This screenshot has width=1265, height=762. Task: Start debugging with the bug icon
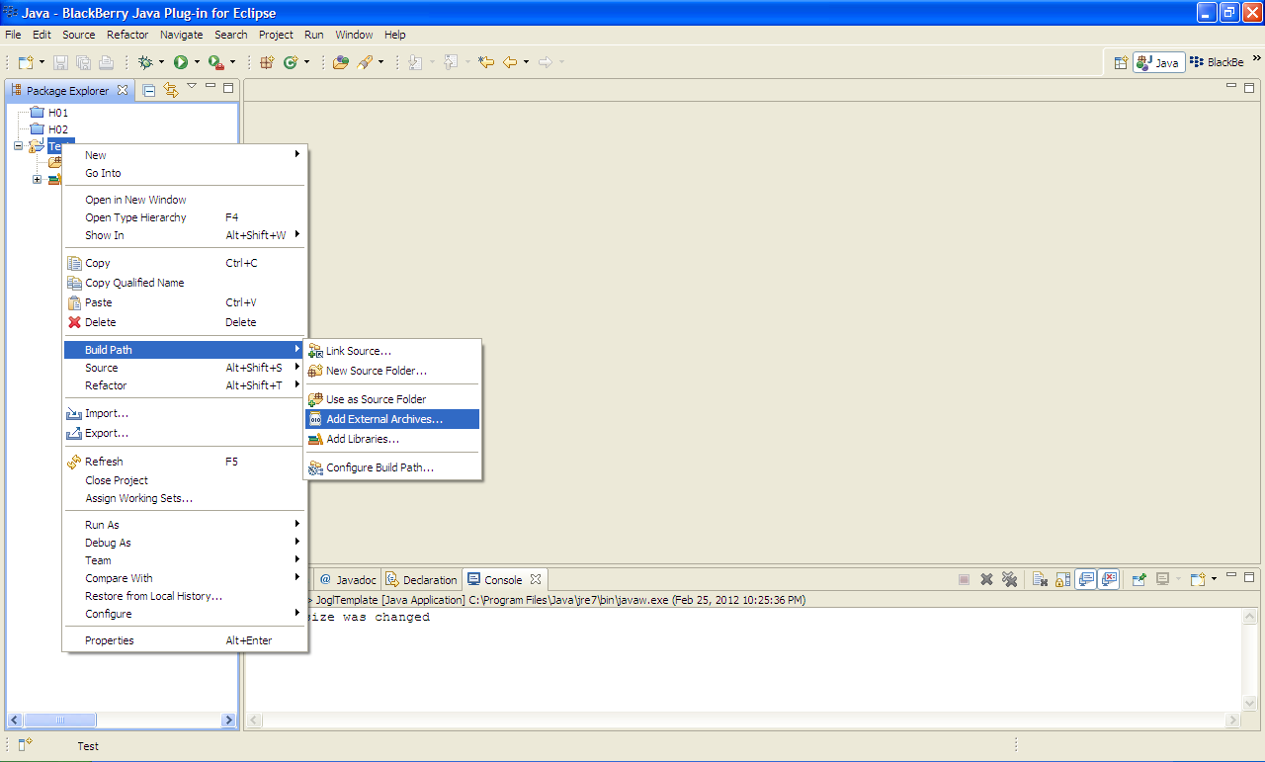point(146,62)
